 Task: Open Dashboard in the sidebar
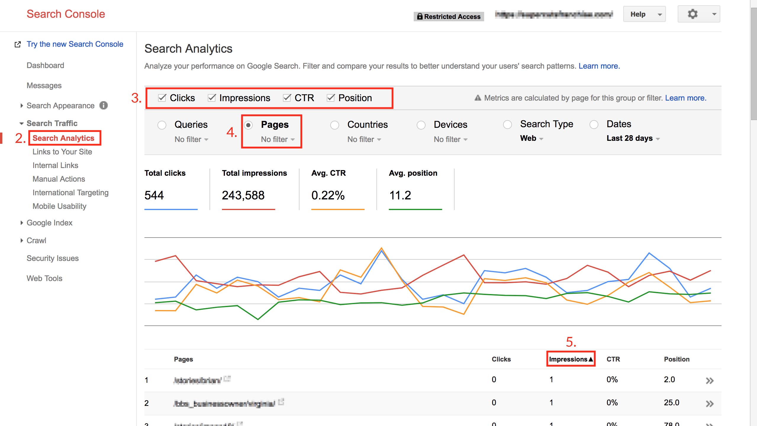[x=45, y=65]
